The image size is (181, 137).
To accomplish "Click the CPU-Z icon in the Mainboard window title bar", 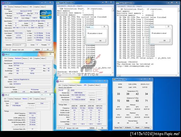I will (x=3, y=55).
